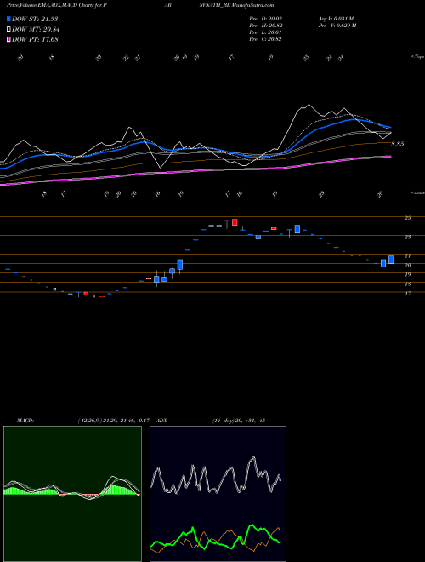This screenshot has height=562, width=425.
Task: Select the 'DOW MT: 20.84' legend label
Action: (36, 30)
